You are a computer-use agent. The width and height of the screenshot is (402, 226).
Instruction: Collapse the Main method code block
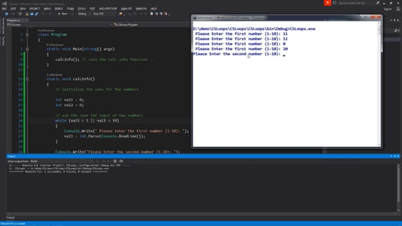(27, 49)
